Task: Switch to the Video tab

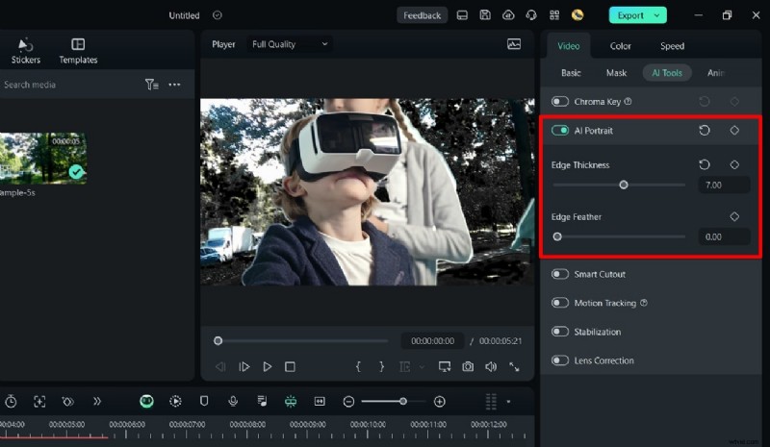Action: tap(569, 46)
